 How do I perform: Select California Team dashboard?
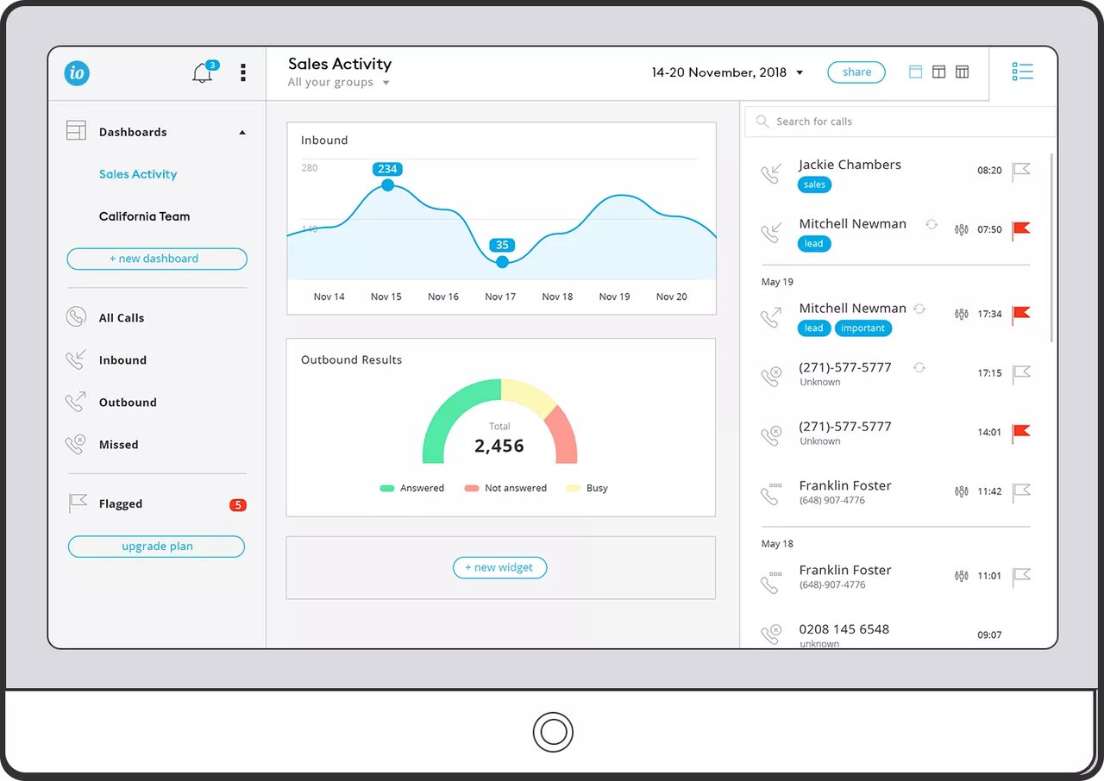(144, 216)
